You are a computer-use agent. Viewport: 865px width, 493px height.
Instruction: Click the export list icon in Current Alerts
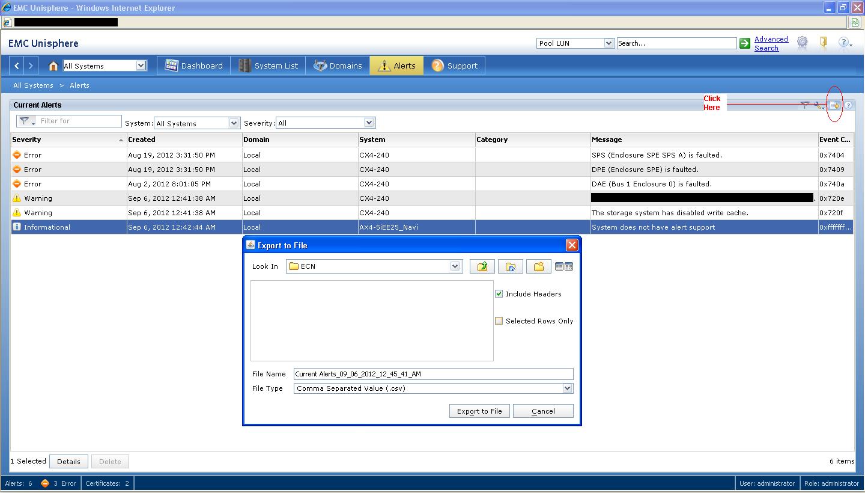click(x=834, y=105)
